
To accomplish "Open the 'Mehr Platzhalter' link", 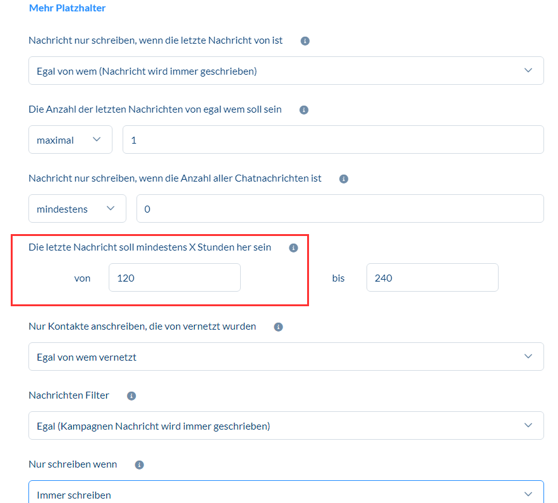I will pyautogui.click(x=68, y=8).
